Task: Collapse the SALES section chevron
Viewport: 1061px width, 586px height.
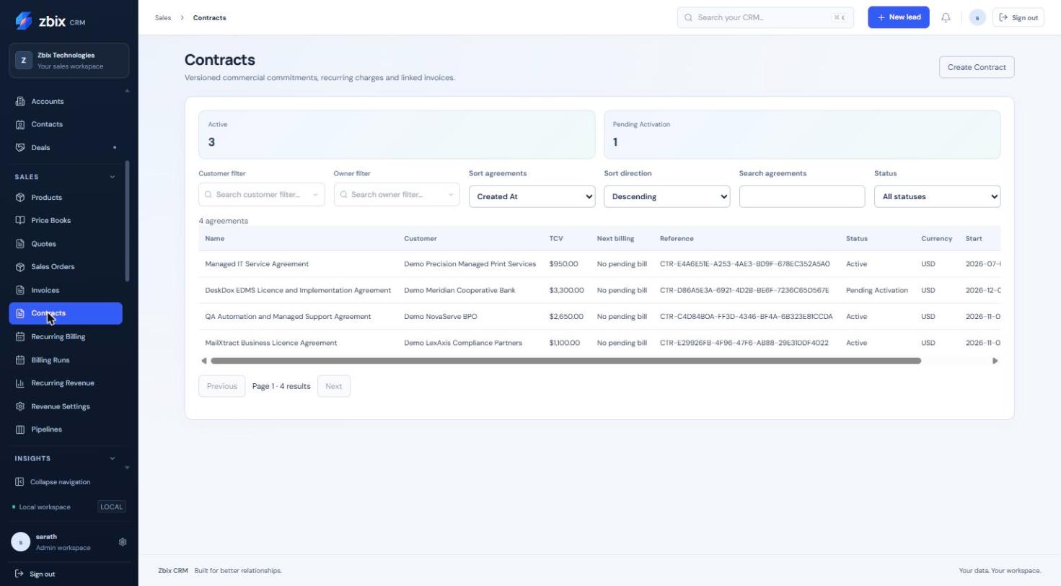Action: tap(112, 177)
